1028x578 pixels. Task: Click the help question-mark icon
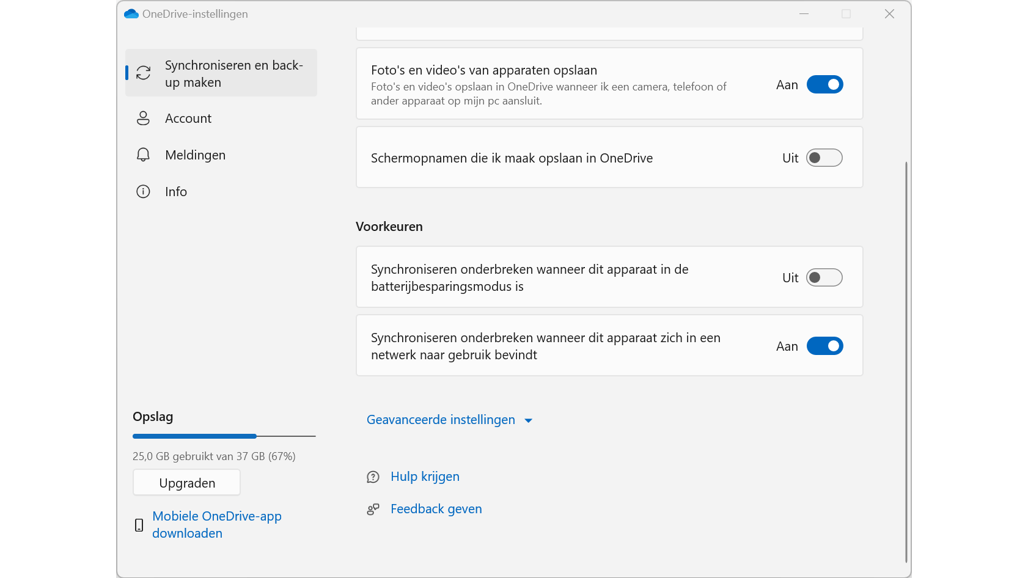(373, 477)
